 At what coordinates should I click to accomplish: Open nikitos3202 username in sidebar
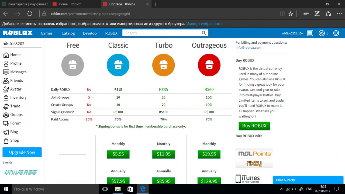point(13,44)
